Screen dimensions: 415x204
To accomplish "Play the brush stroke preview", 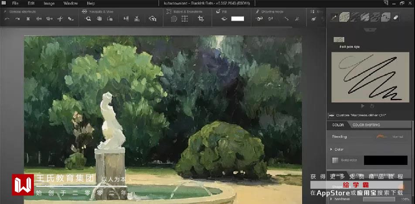I will tap(363, 106).
